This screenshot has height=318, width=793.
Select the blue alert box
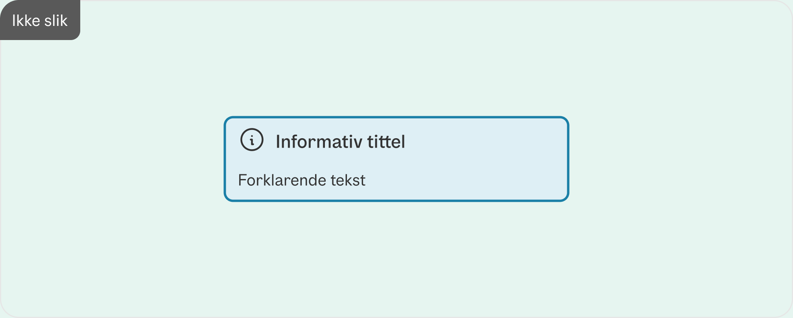tap(396, 159)
